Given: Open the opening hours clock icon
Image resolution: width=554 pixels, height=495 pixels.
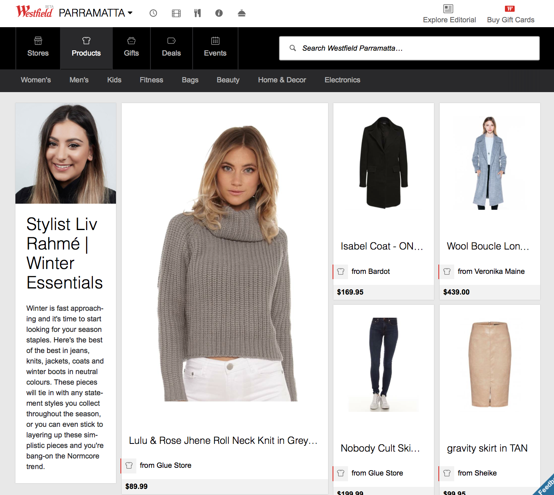Looking at the screenshot, I should pos(153,13).
